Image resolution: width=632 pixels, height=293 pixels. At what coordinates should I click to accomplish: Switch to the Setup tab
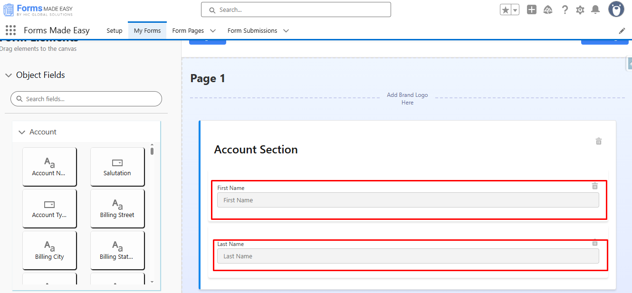tap(114, 31)
